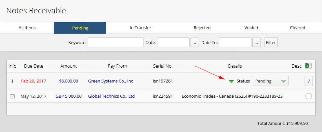Open the Date To picker button
Viewport: 322px width, 132px height.
256,42
